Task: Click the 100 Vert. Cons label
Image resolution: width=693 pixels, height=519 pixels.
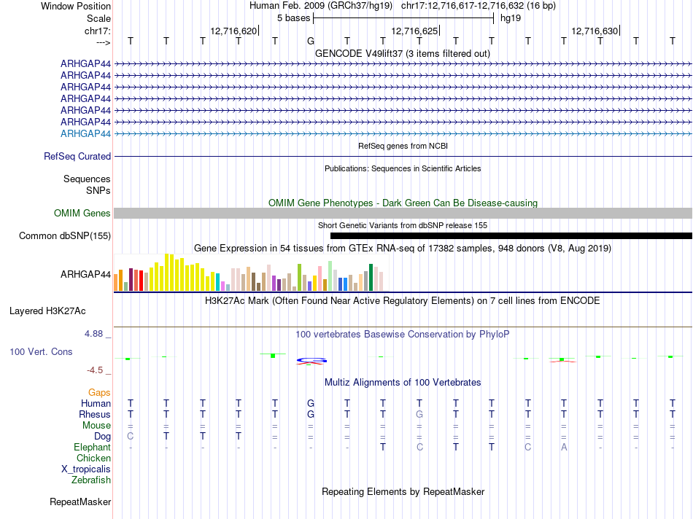Action: (41, 351)
